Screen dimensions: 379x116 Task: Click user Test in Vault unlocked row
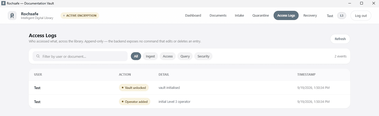click(37, 88)
